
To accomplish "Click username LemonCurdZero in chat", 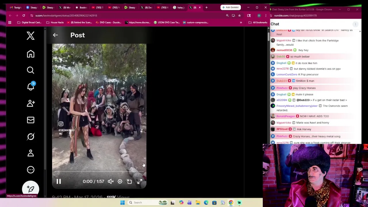I will pyautogui.click(x=287, y=74).
